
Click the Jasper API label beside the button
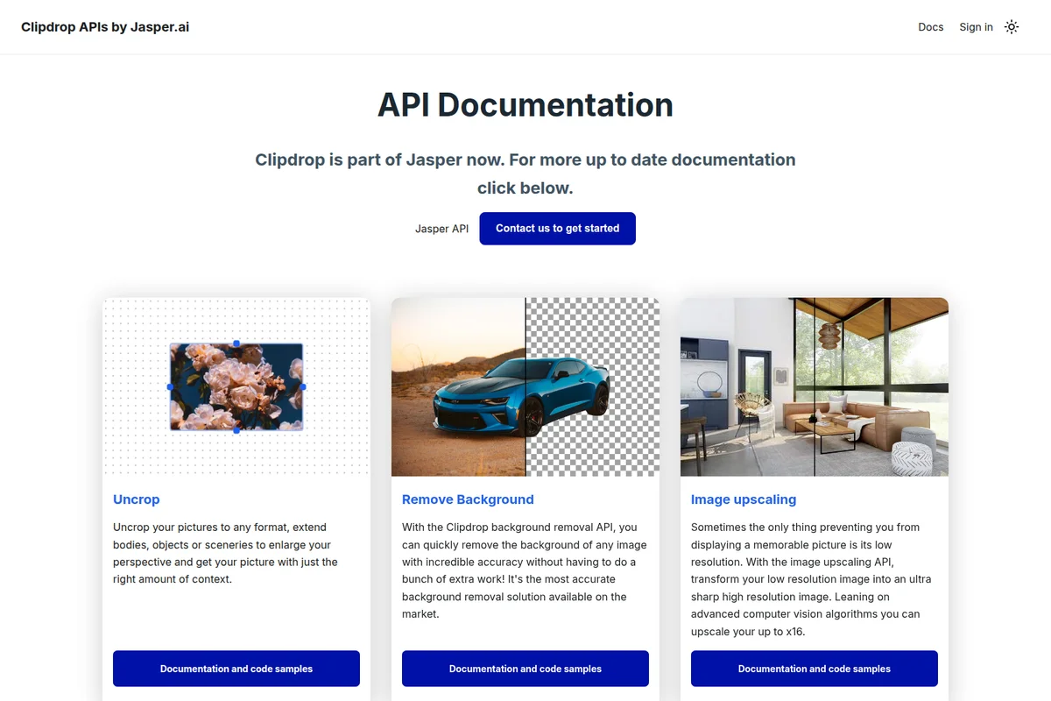coord(441,229)
